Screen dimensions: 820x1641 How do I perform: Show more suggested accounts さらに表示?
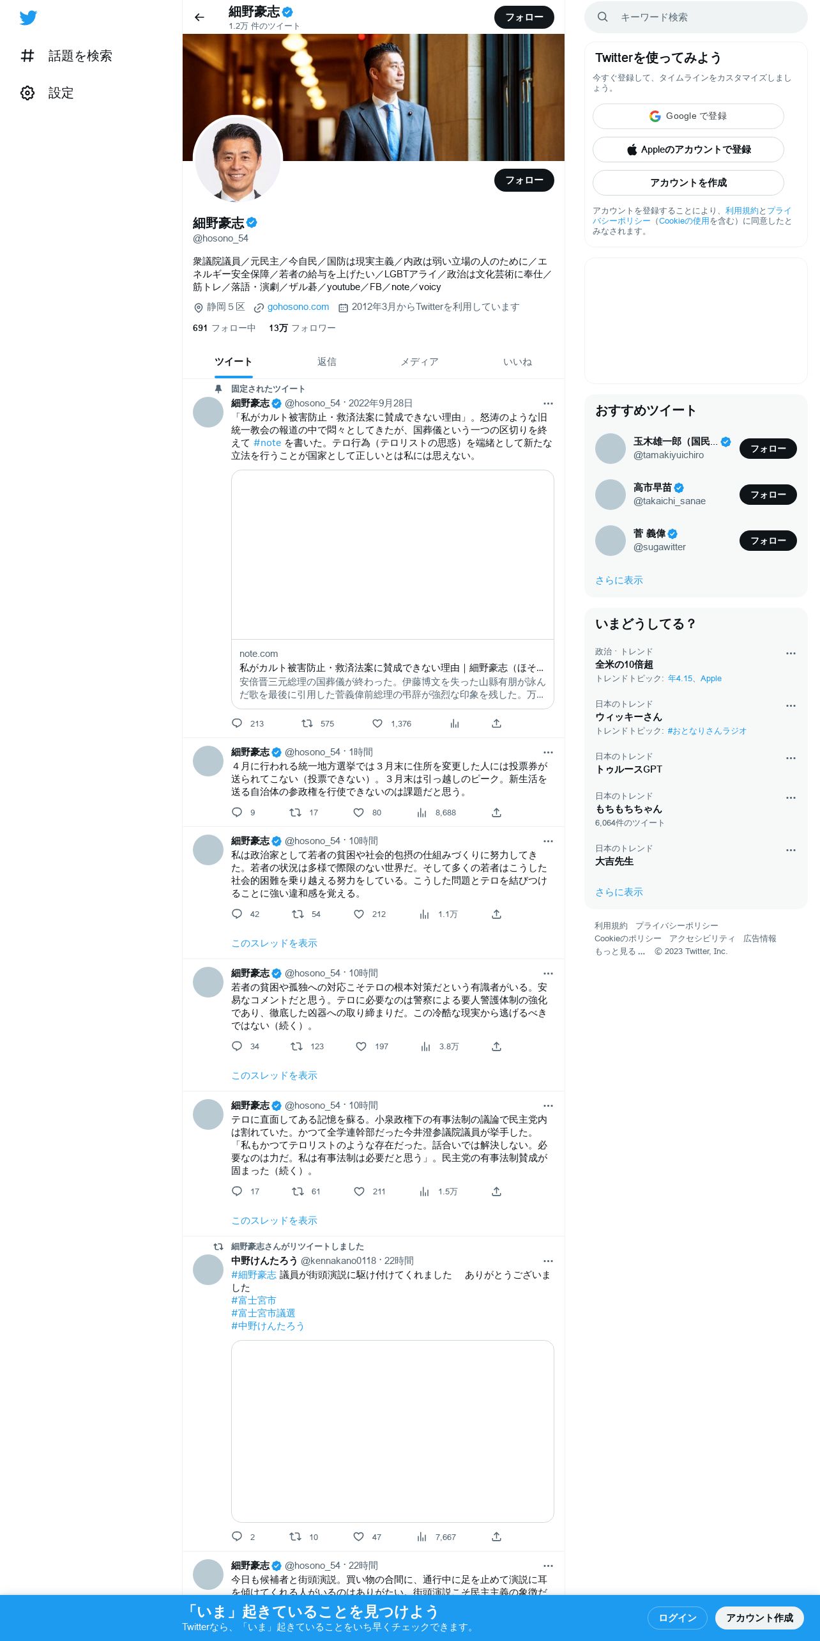click(x=619, y=580)
